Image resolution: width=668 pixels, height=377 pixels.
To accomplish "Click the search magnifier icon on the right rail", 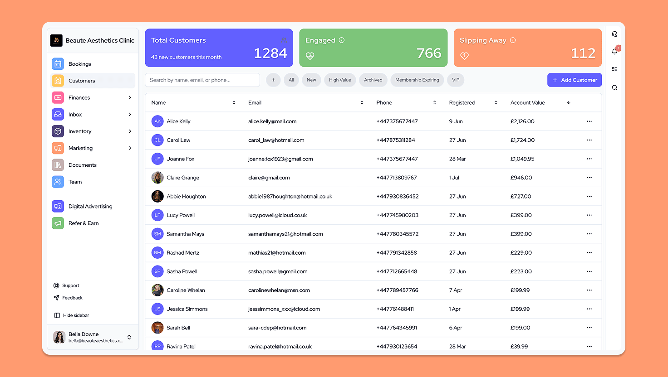I will (614, 87).
